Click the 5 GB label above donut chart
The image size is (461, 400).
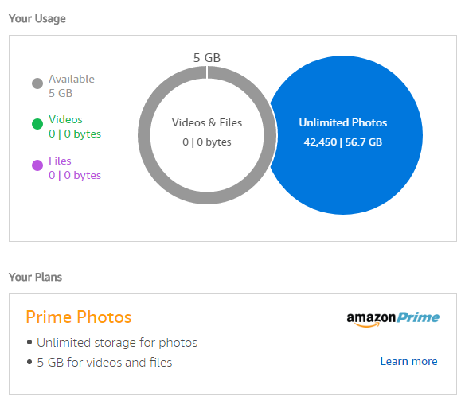[207, 58]
